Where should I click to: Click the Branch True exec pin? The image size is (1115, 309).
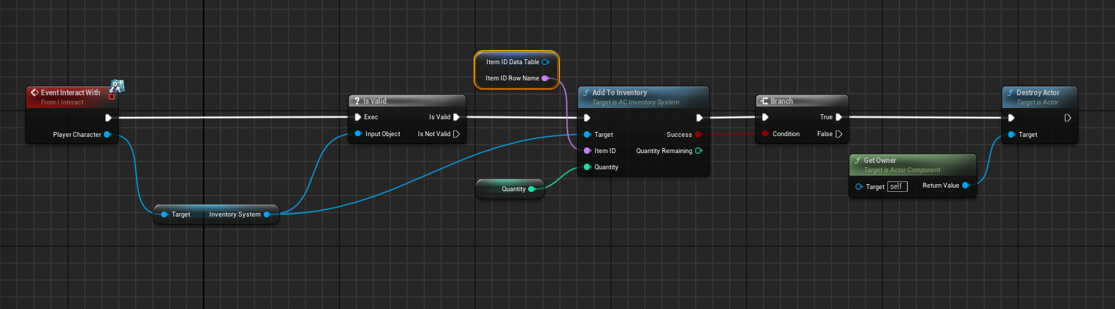[839, 117]
